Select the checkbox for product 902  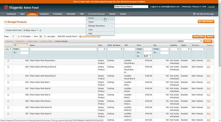pos(8,82)
